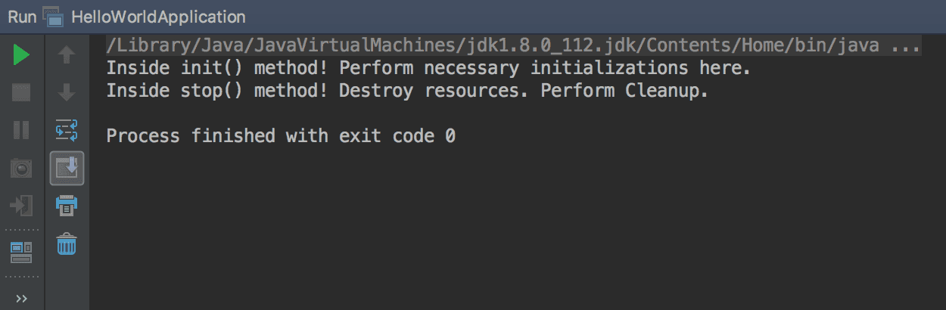Jump up the stack trace arrow
This screenshot has height=310, width=946.
(67, 55)
